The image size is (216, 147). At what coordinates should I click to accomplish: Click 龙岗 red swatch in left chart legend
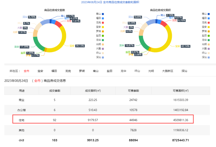click(x=103, y=22)
